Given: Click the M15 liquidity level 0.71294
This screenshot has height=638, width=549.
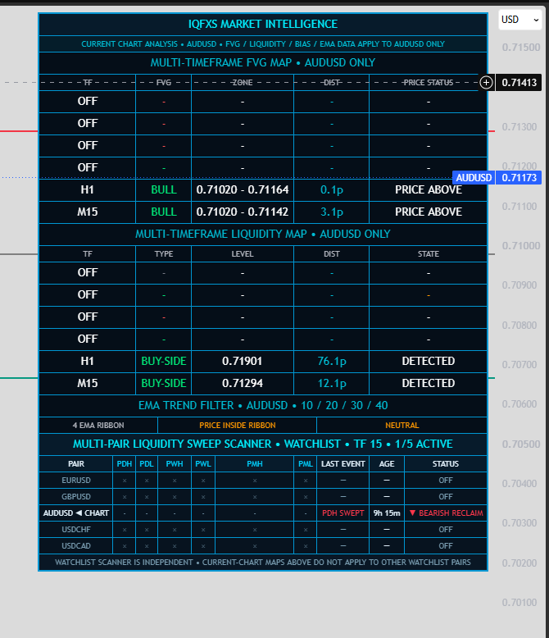Looking at the screenshot, I should point(243,383).
